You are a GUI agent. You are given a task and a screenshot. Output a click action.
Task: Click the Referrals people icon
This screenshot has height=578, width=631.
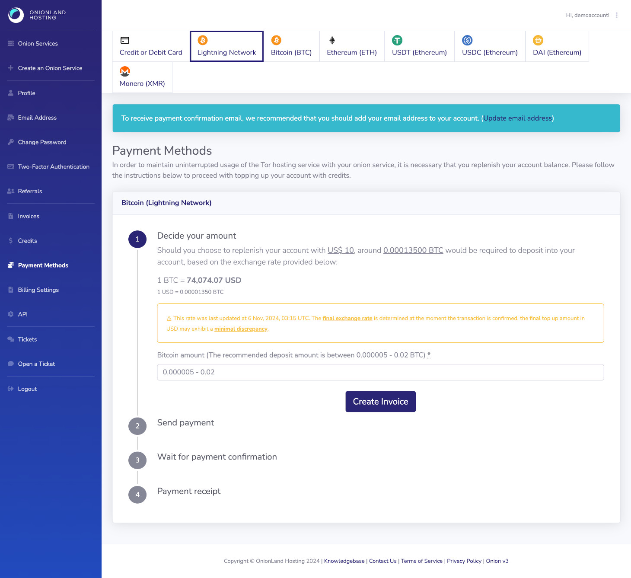coord(11,192)
